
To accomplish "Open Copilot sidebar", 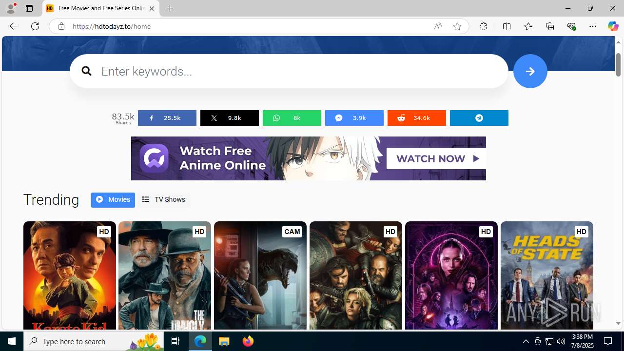I will coord(613,26).
